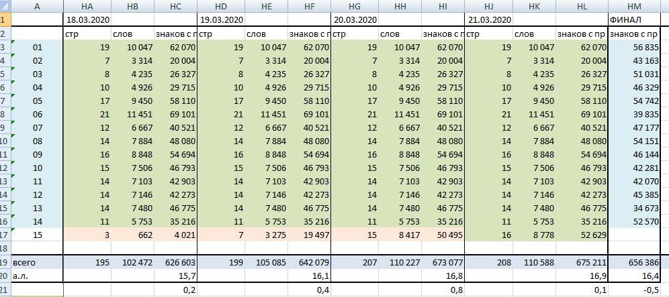669x297 pixels.
Task: Select the 18.03.2020 date cell
Action: (87, 20)
